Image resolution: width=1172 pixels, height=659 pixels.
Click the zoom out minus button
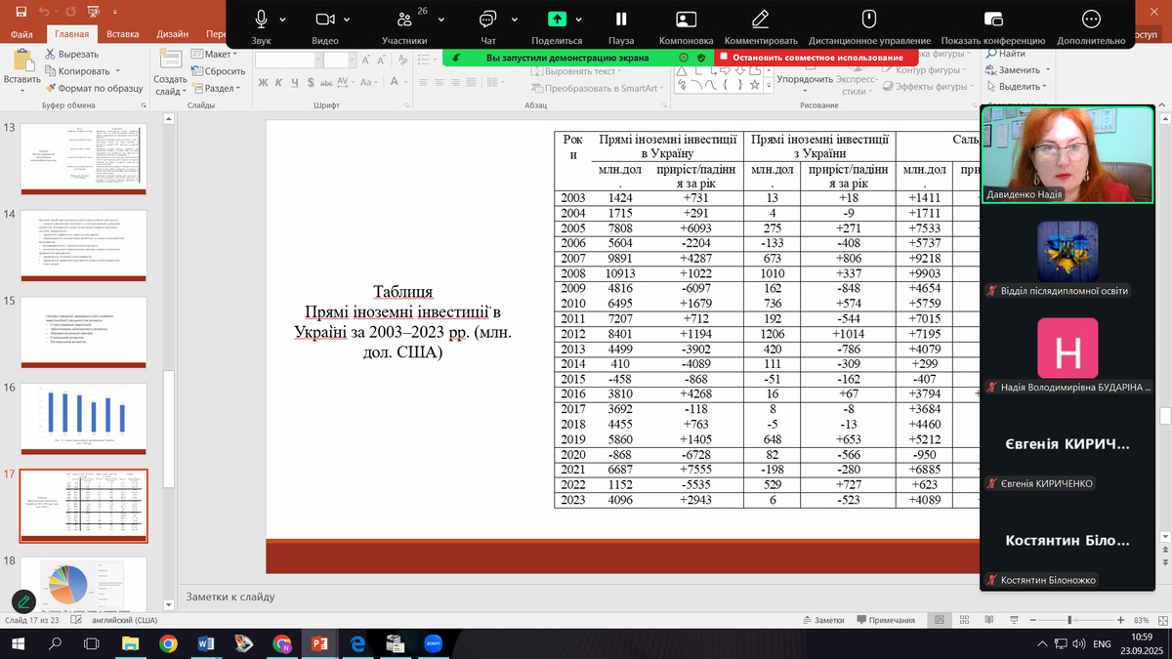coord(1032,620)
